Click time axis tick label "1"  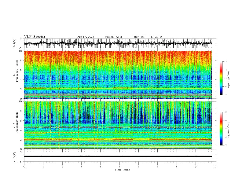(43, 167)
